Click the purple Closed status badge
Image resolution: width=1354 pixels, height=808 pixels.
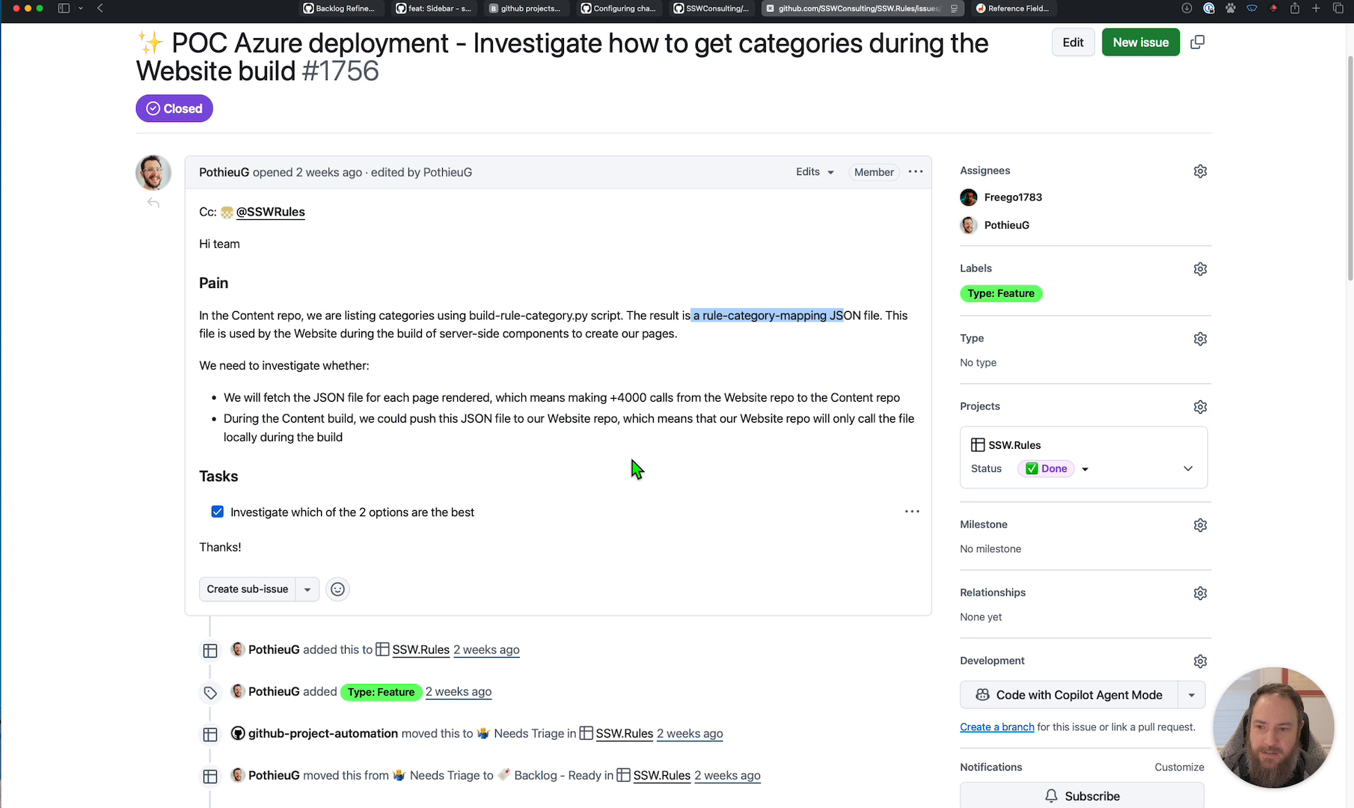point(174,108)
